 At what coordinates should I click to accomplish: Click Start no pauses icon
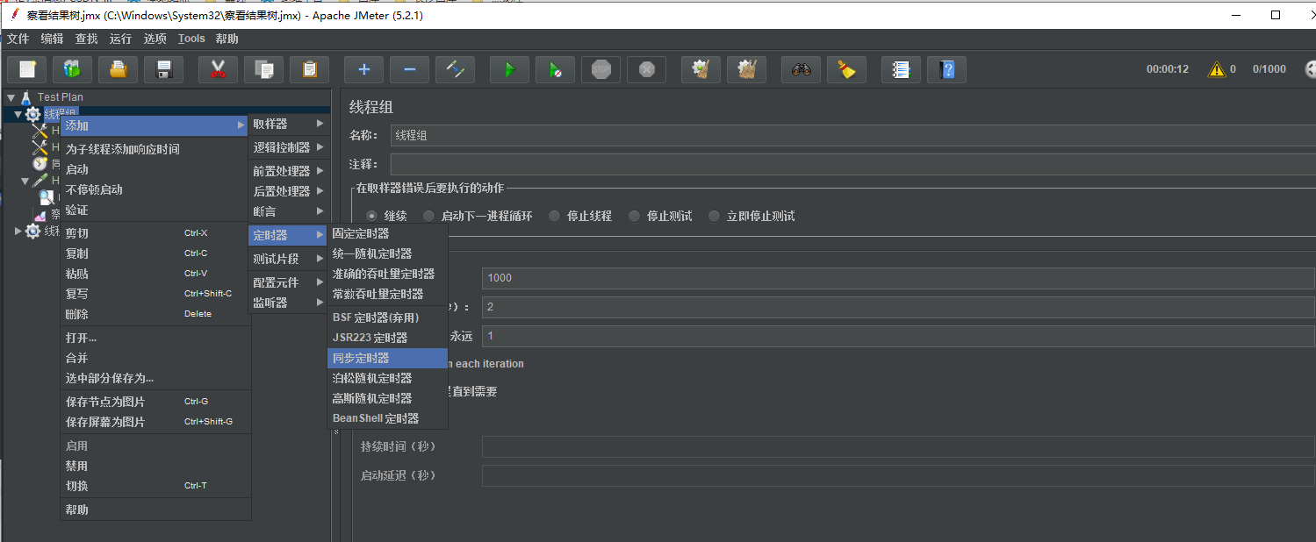[x=555, y=69]
